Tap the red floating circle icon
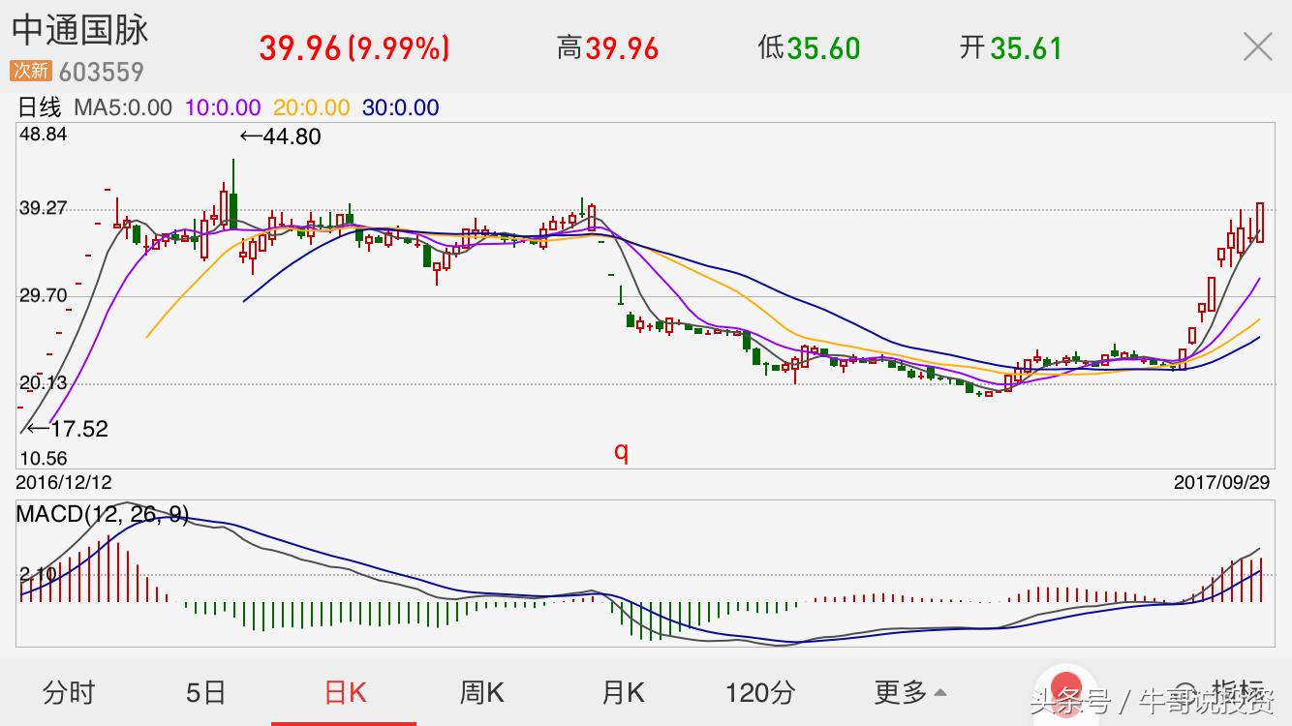 1065,690
